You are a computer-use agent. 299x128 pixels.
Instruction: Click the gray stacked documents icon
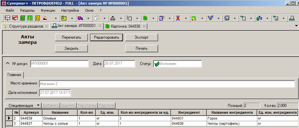coord(96,18)
